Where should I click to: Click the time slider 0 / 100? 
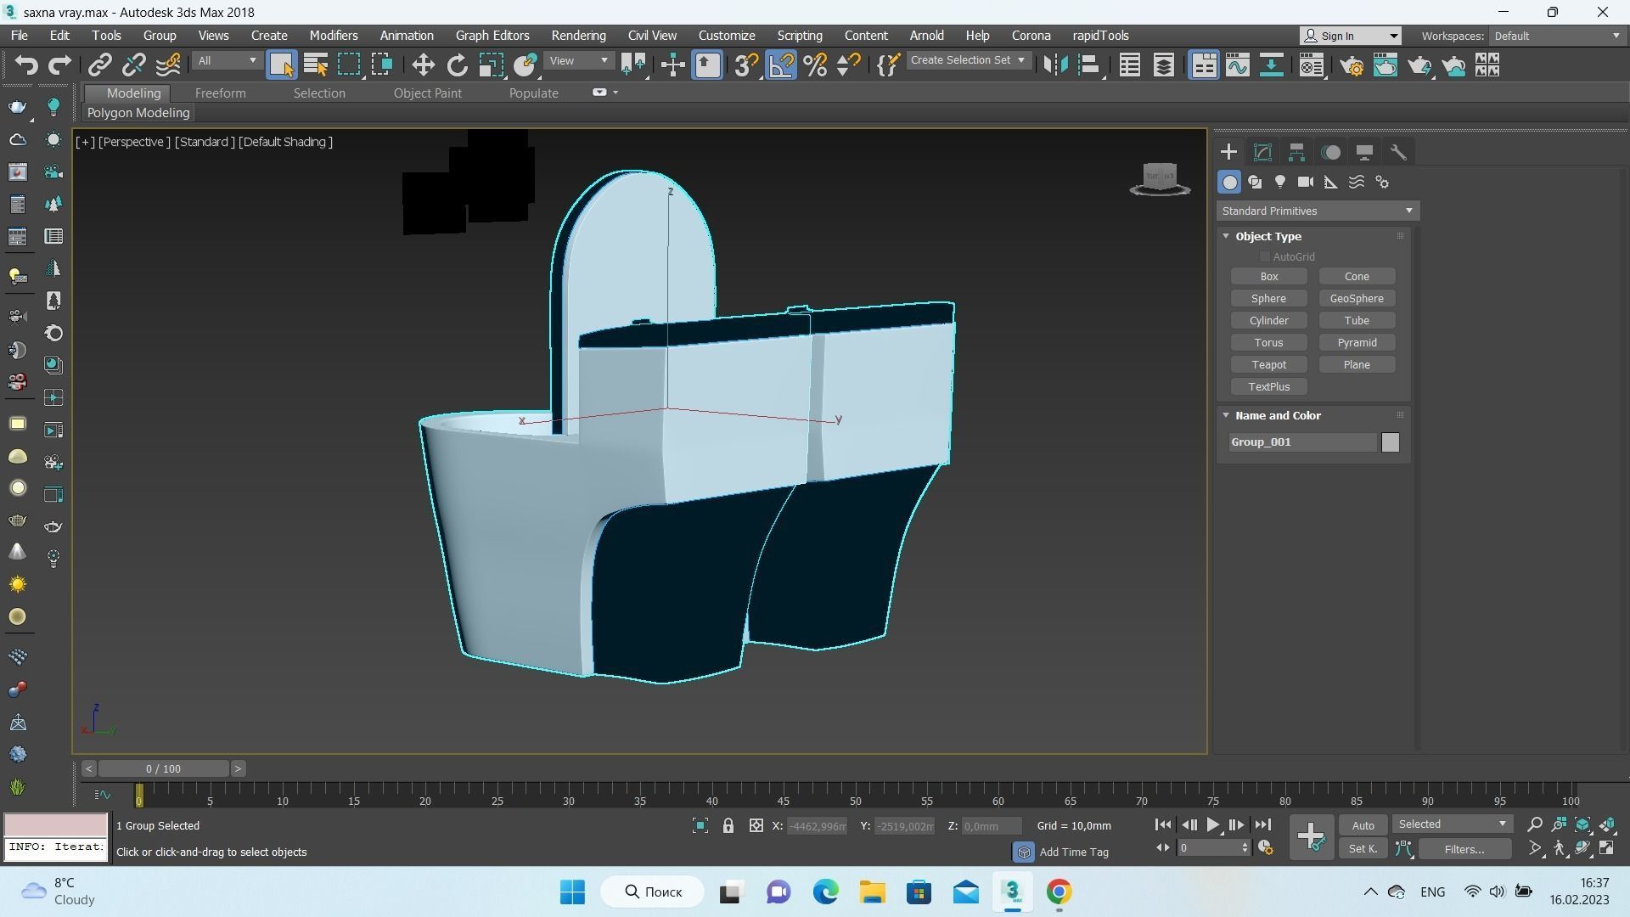163,769
